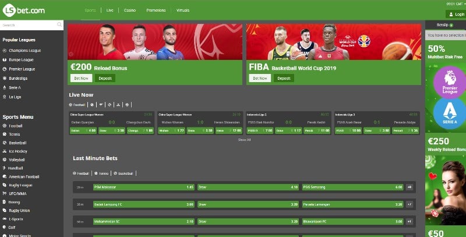Image resolution: width=466 pixels, height=237 pixels.
Task: Select Tennis filter under Last Minute Bets
Action: coord(101,173)
